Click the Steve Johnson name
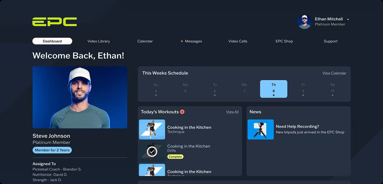This screenshot has width=383, height=184. 51,136
